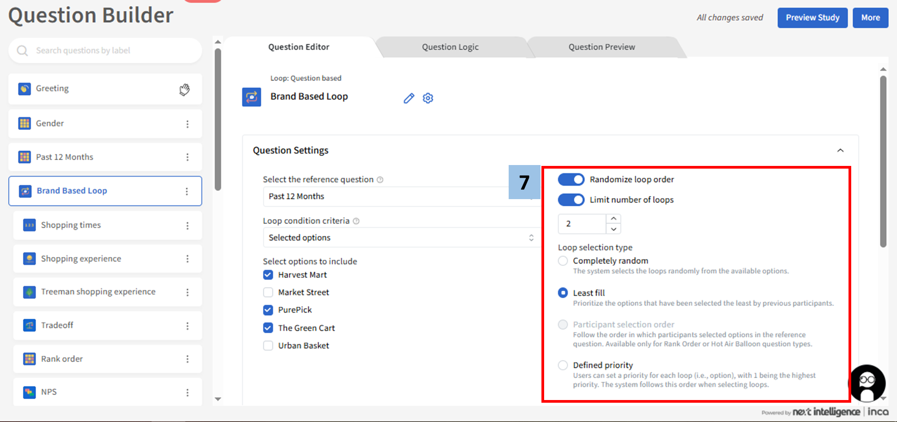Switch to the Question Logic tab
The image size is (897, 422).
[x=450, y=47]
